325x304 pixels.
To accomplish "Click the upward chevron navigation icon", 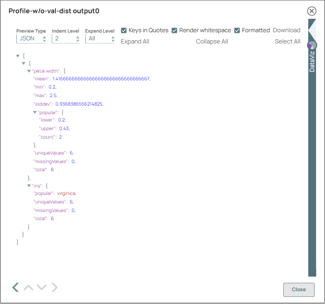I will [28, 287].
